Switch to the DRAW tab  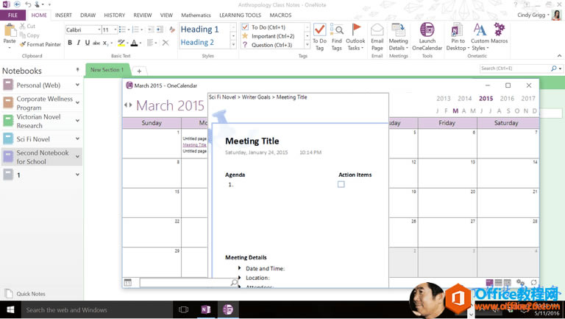pyautogui.click(x=88, y=15)
